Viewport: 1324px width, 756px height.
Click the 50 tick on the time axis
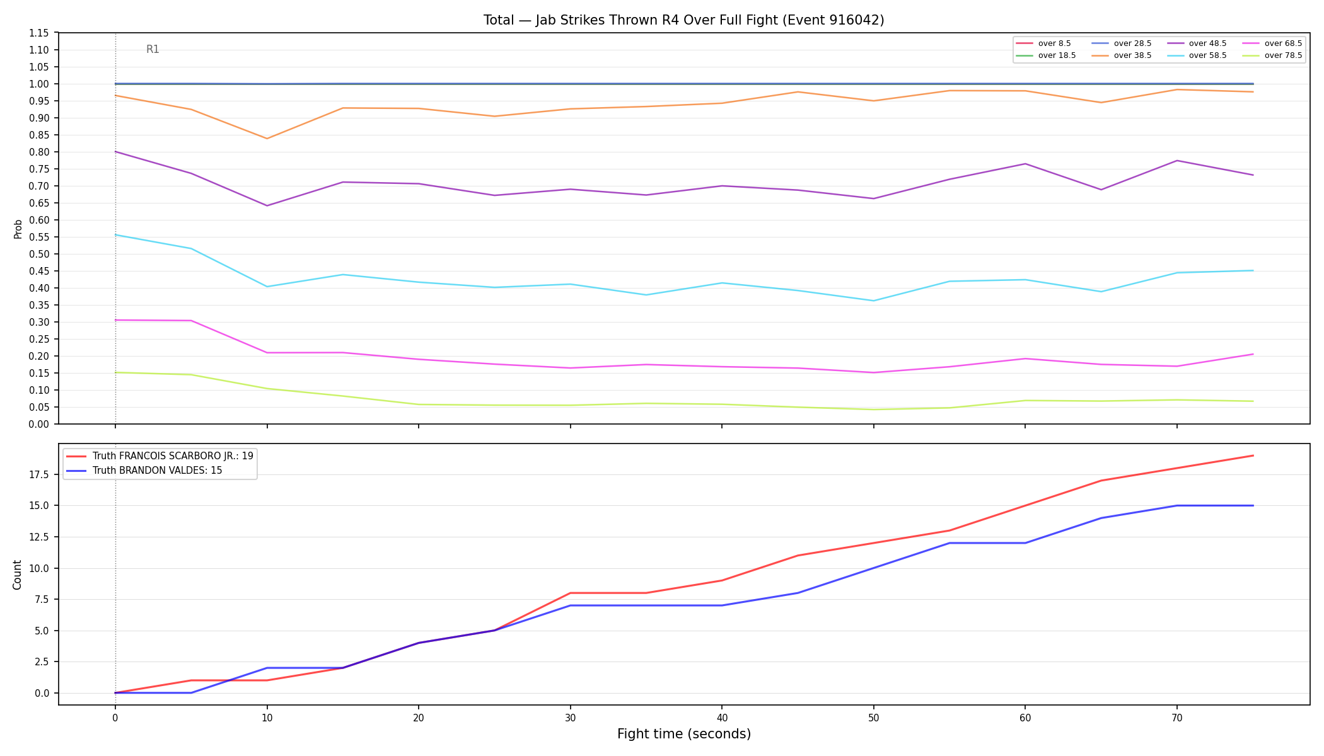[x=873, y=717]
